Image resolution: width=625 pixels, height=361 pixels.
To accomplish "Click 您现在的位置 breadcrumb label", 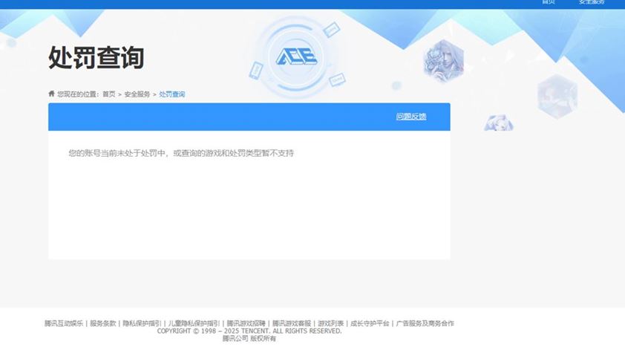I will 78,94.
